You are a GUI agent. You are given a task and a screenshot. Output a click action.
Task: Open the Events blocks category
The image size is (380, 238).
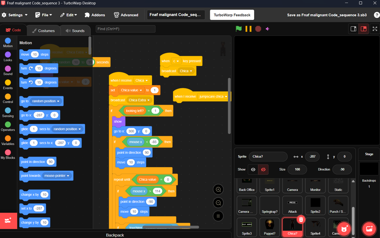tap(8, 85)
